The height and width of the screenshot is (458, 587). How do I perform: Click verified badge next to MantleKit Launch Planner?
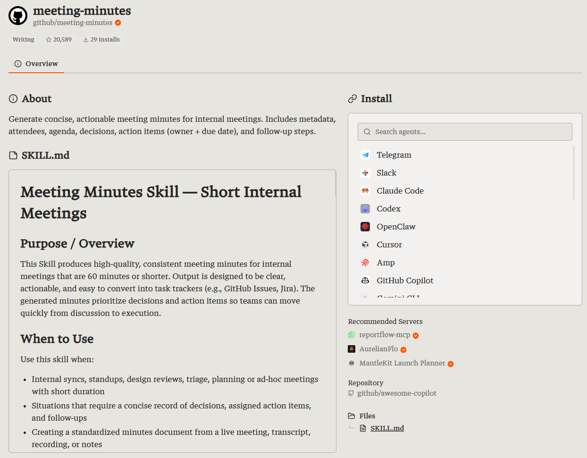click(451, 364)
